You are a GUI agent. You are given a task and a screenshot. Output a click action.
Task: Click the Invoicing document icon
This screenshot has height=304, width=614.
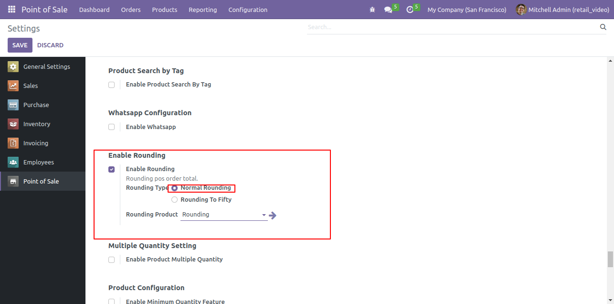(13, 143)
